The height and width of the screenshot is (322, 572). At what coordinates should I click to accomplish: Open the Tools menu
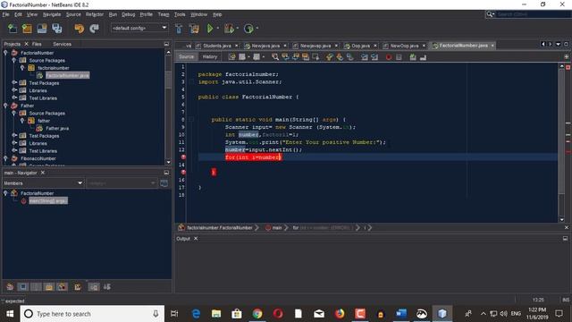[180, 14]
